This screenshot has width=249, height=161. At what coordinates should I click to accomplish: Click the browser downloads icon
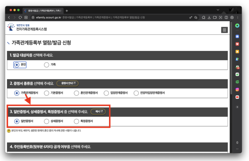pyautogui.click(x=209, y=17)
